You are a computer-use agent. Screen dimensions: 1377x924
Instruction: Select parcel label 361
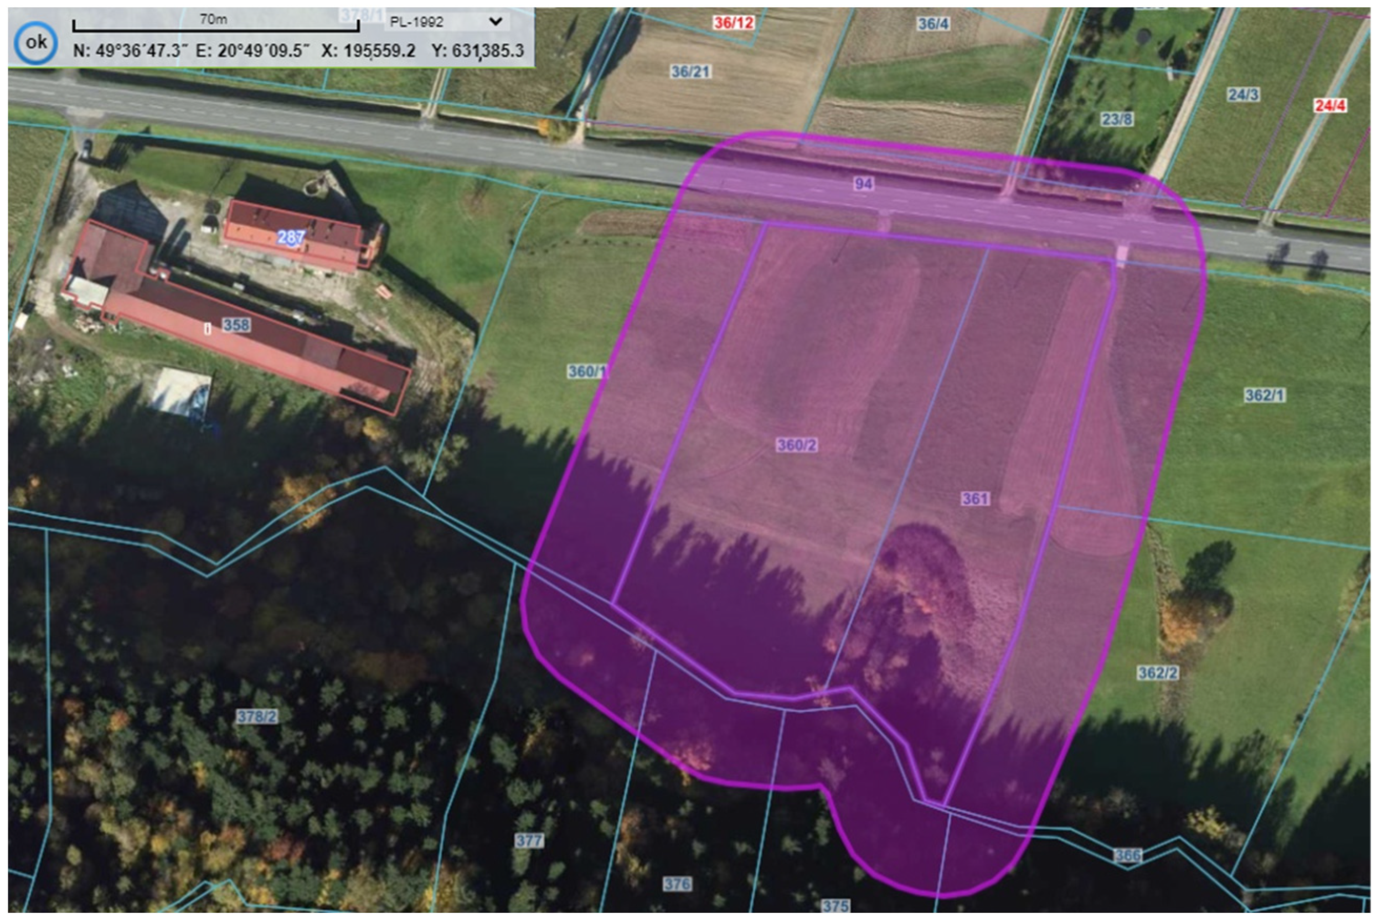click(975, 499)
